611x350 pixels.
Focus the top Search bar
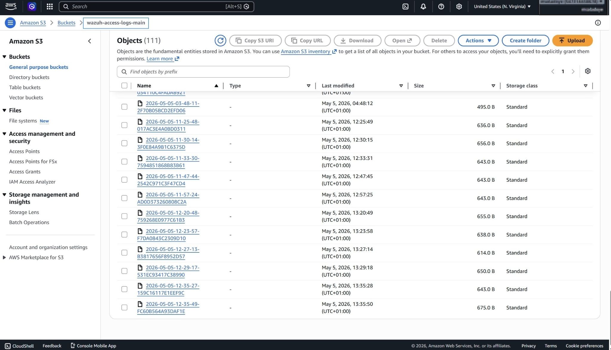point(156,7)
